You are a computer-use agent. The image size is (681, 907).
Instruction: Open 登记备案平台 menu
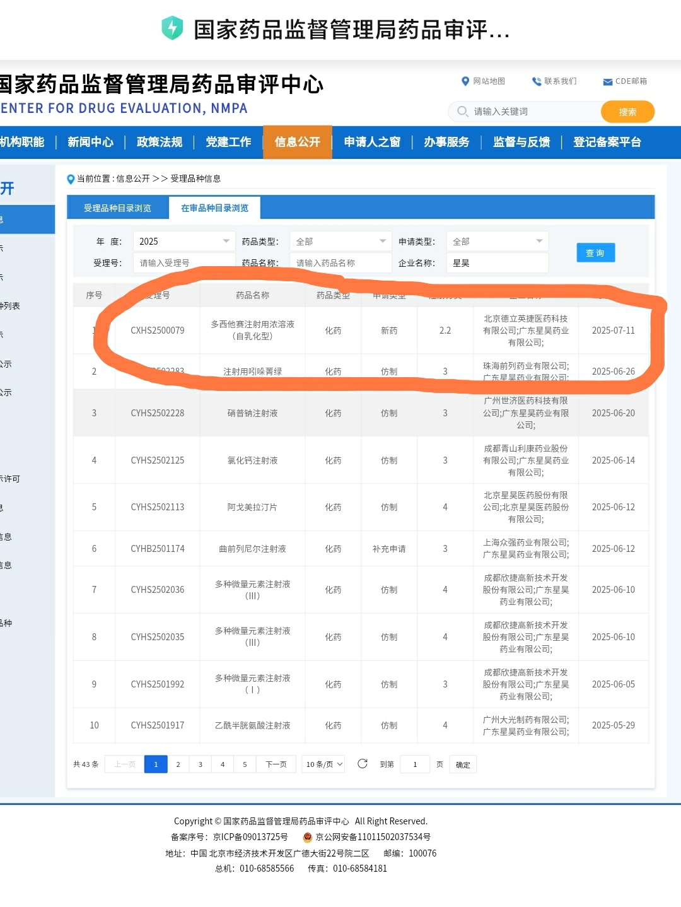pos(607,142)
